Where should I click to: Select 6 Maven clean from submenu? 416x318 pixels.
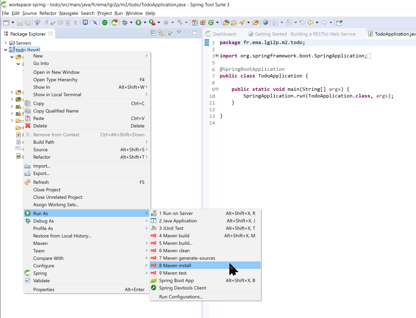(205, 250)
